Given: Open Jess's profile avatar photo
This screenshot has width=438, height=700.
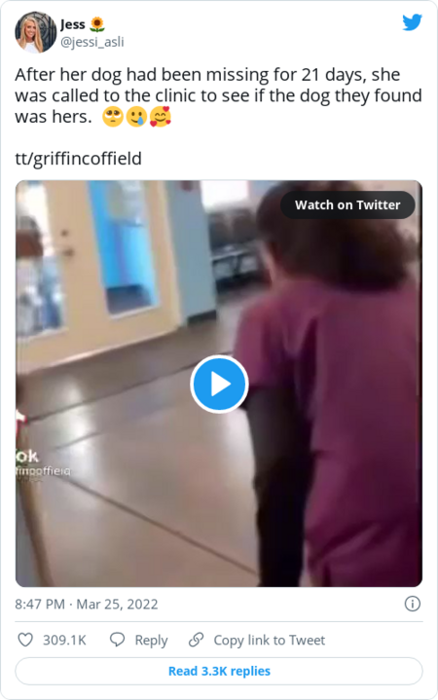Looking at the screenshot, I should 36,32.
